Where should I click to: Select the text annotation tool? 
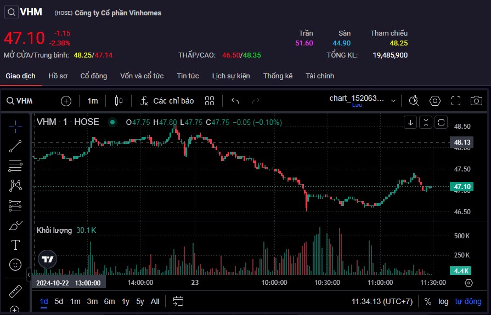tap(15, 245)
